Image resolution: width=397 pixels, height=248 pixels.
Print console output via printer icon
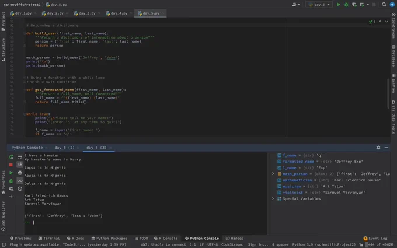click(x=20, y=173)
